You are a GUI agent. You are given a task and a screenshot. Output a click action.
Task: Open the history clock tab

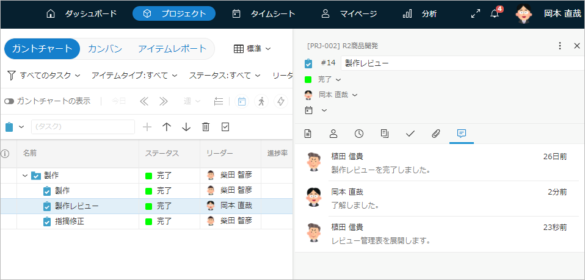(359, 134)
